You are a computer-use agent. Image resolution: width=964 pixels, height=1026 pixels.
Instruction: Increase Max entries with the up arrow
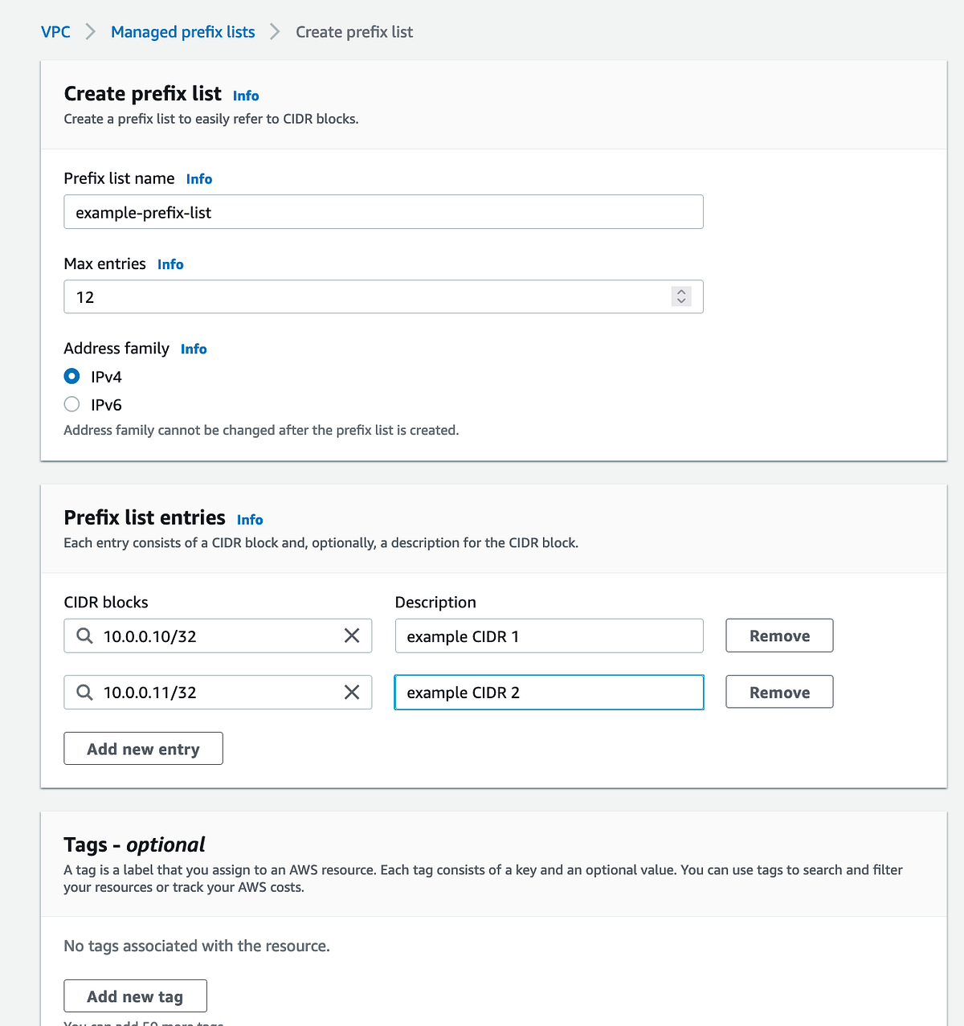pyautogui.click(x=680, y=292)
